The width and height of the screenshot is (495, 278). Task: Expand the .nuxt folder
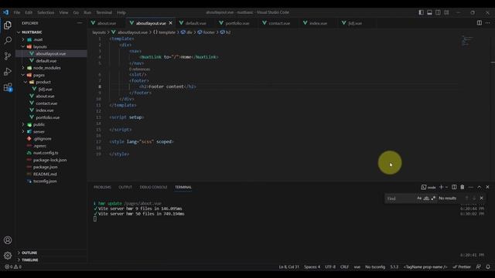click(x=23, y=39)
